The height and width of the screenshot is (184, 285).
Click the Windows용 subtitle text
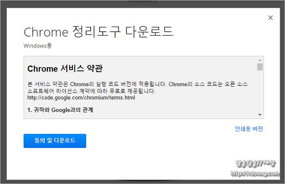[38, 46]
